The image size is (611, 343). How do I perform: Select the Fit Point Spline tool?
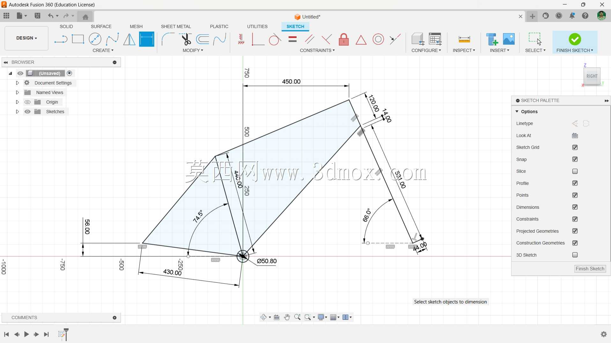click(112, 39)
